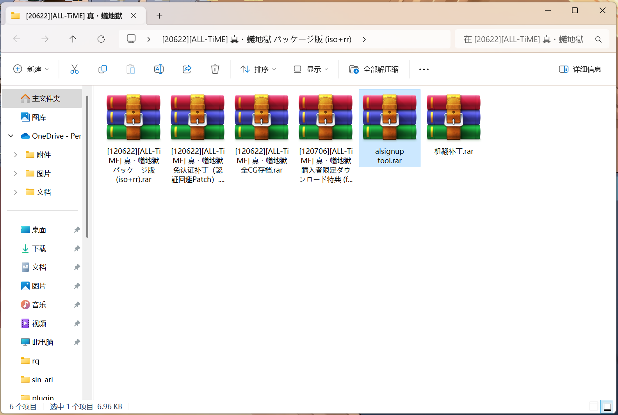Viewport: 618px width, 415px height.
Task: Expand the 图片 folder under OneDrive
Action: tap(15, 173)
